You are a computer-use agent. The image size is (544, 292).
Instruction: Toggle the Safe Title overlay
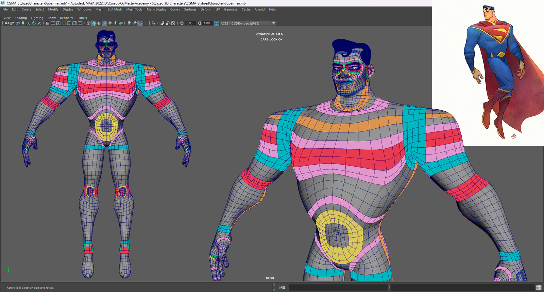tap(80, 23)
